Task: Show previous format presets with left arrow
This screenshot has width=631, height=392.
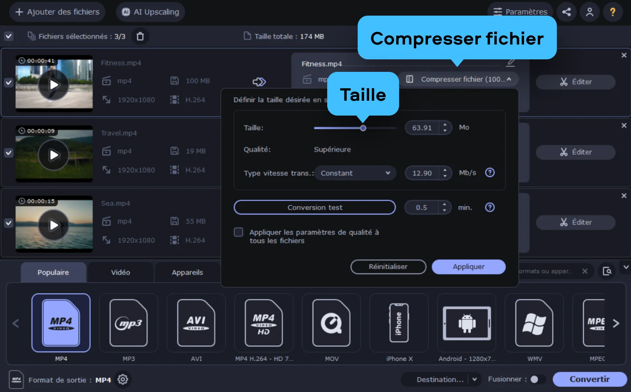Action: (x=16, y=323)
